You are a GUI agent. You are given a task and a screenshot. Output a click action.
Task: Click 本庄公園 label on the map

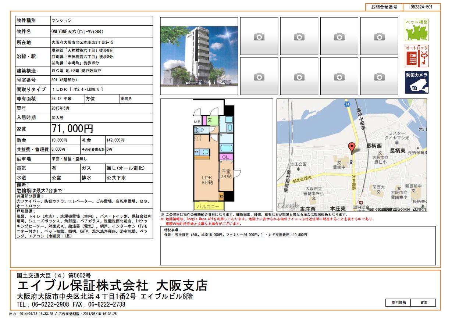tap(298, 164)
